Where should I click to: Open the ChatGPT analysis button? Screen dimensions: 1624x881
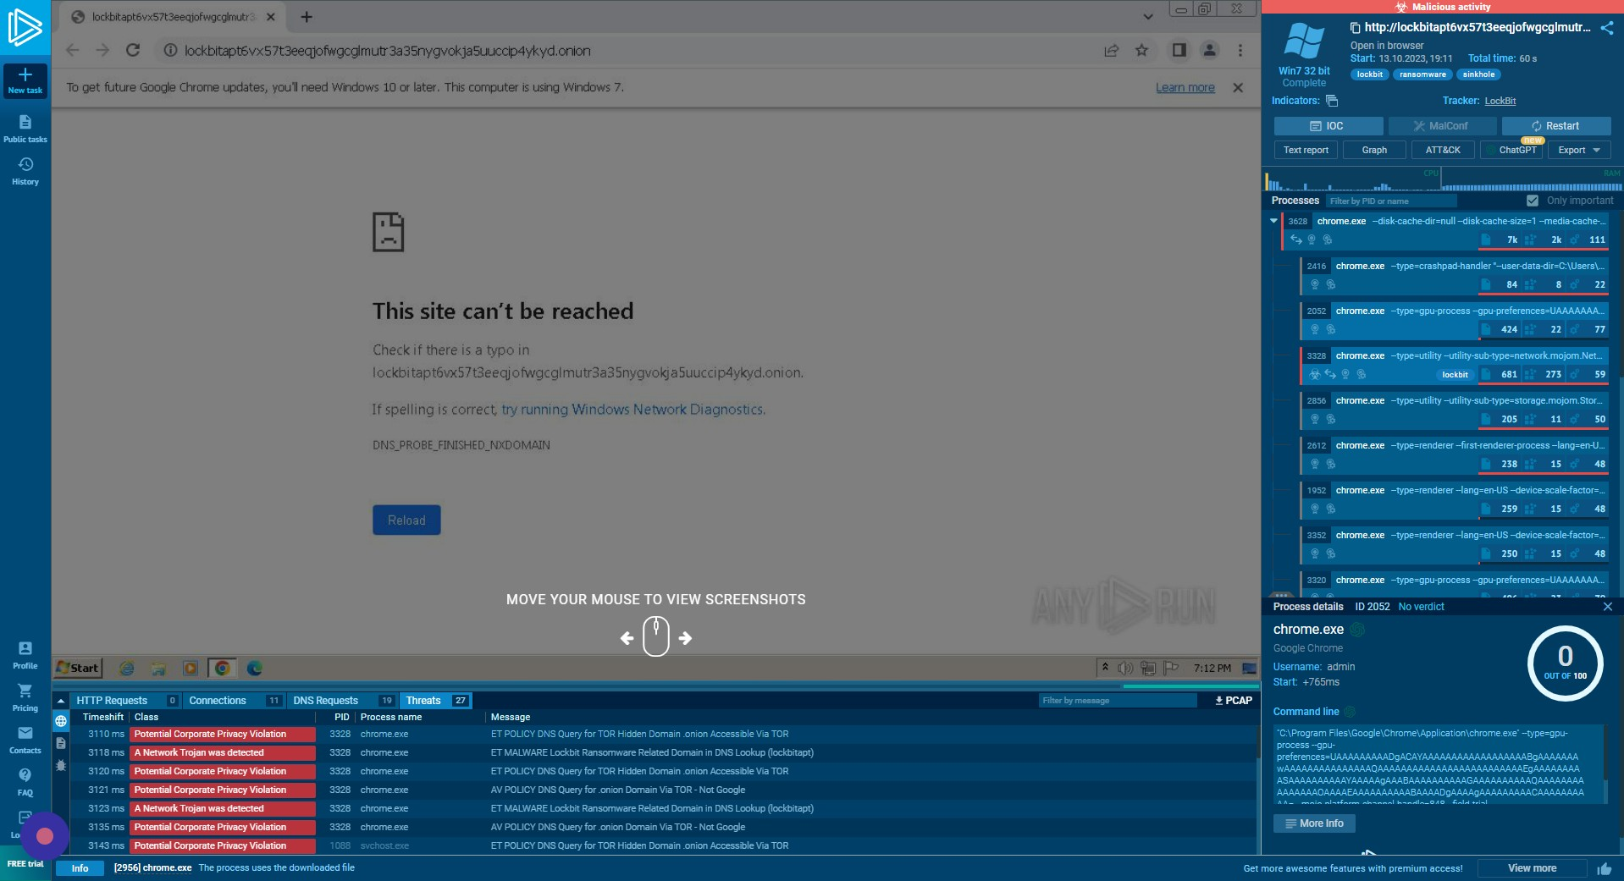(1512, 150)
